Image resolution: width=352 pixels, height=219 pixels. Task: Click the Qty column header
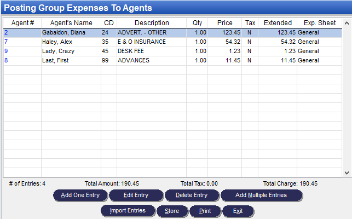[x=197, y=23]
